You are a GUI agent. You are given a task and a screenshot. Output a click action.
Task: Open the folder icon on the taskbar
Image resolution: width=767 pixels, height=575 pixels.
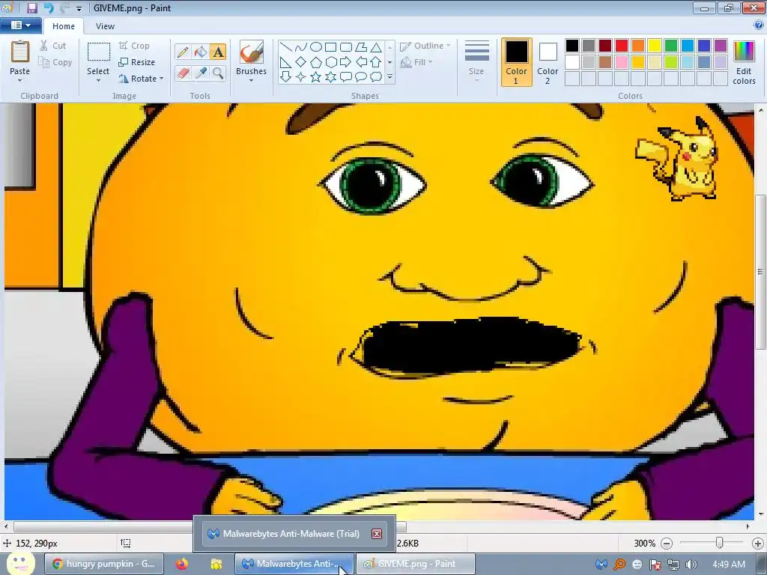216,564
